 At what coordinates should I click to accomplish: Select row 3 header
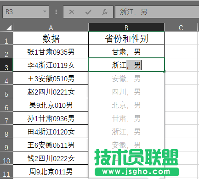click(6, 65)
